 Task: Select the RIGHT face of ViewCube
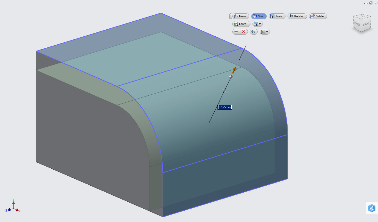pyautogui.click(x=366, y=24)
